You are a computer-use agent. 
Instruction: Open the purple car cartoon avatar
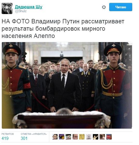pyautogui.click(x=61, y=137)
